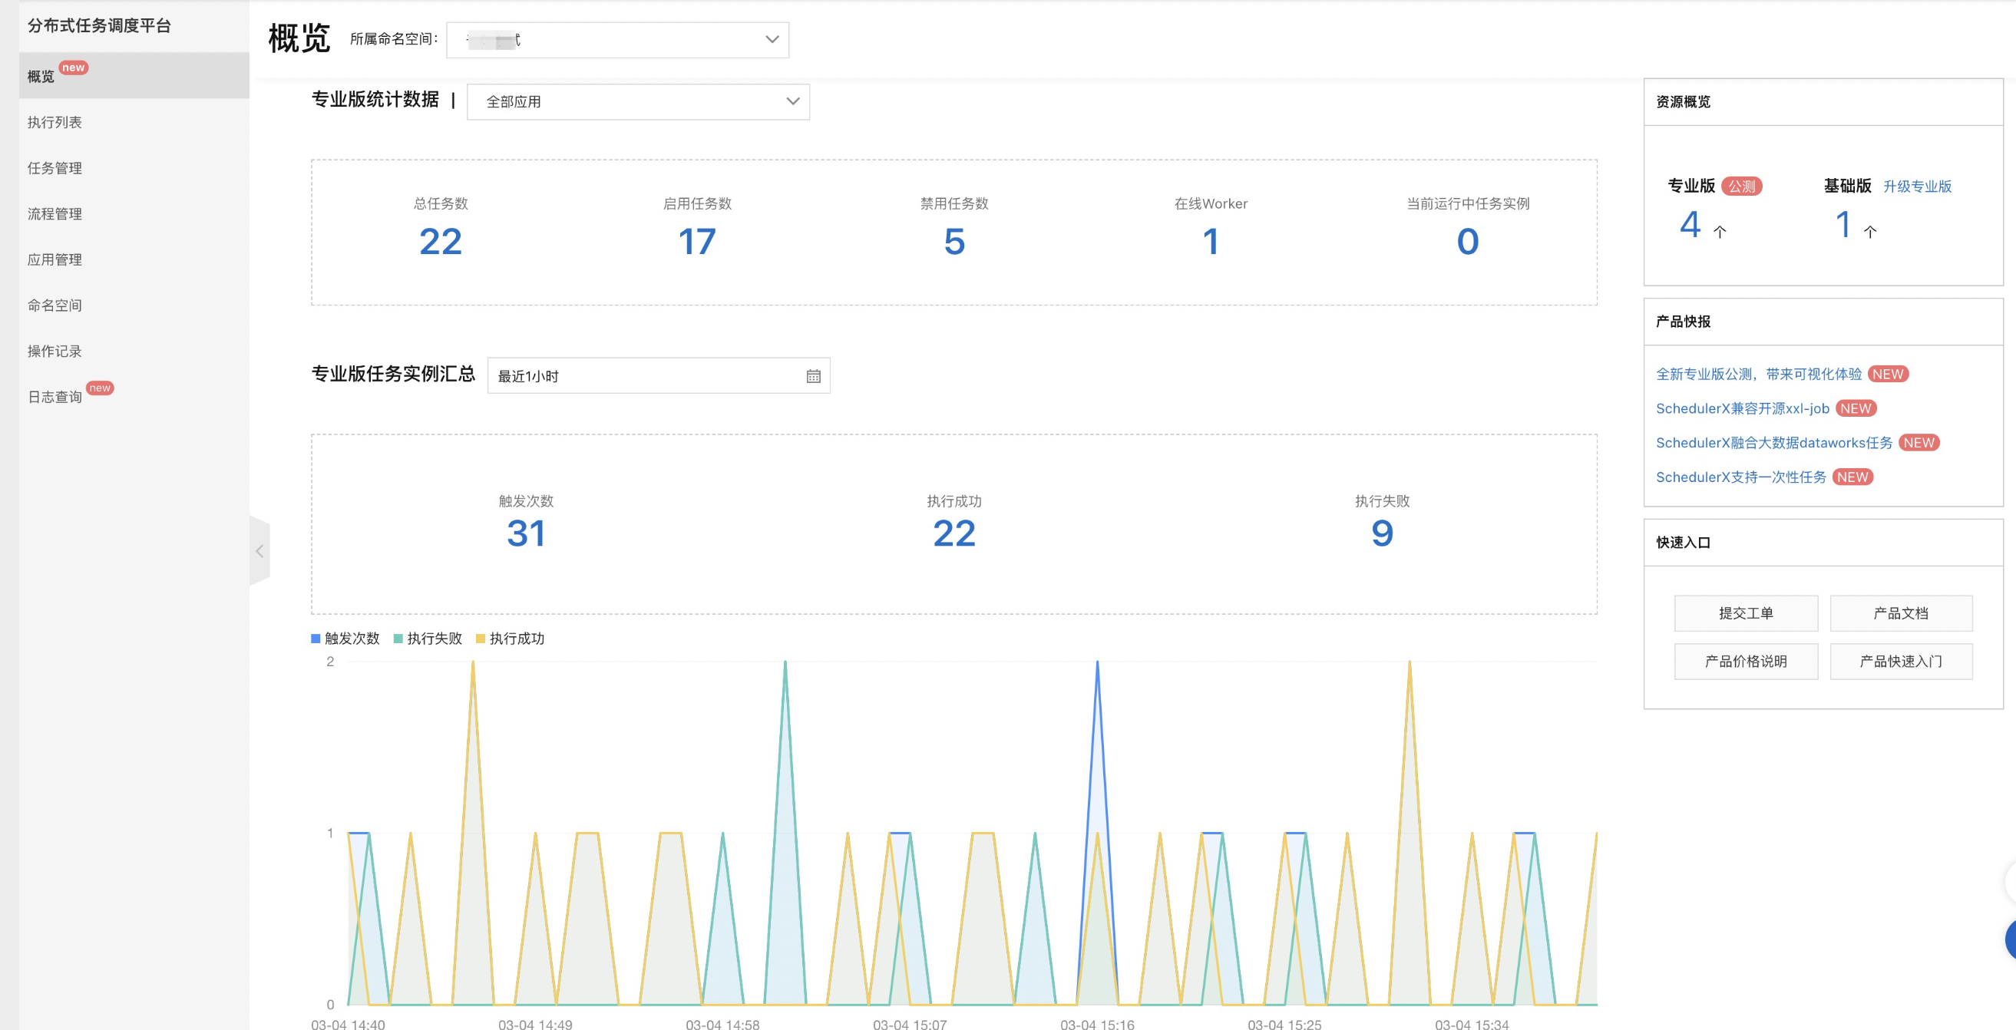Image resolution: width=2016 pixels, height=1030 pixels.
Task: Open the 所属命名空间 dropdown
Action: 617,40
